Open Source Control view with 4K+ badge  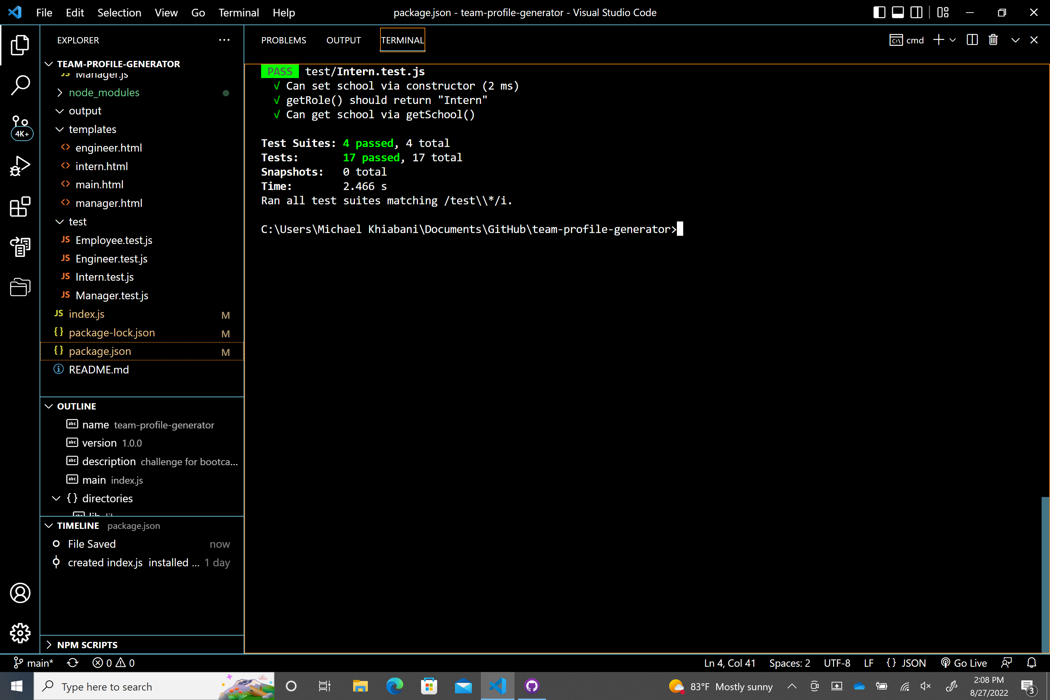tap(20, 127)
